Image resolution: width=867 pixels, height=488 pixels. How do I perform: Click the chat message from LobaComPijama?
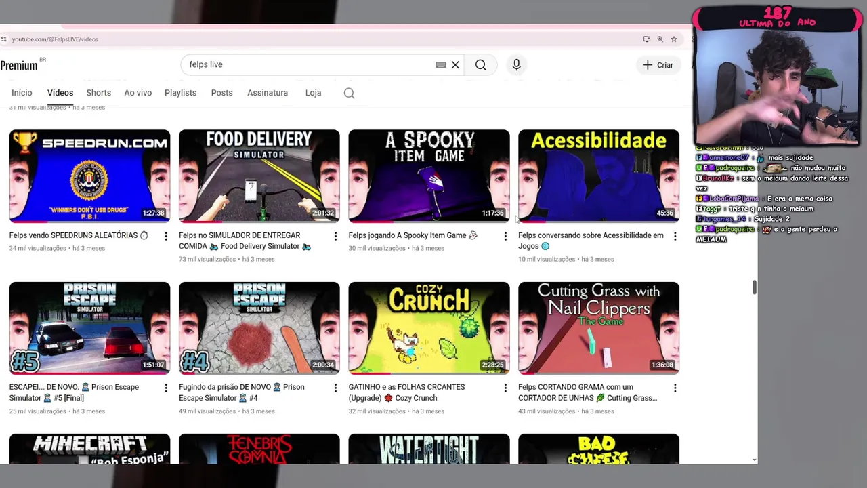[x=763, y=199]
